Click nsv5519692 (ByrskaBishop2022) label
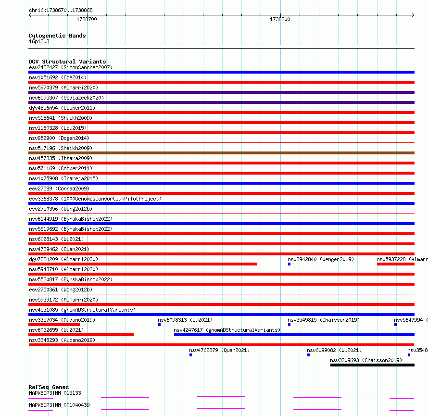 tap(71, 229)
